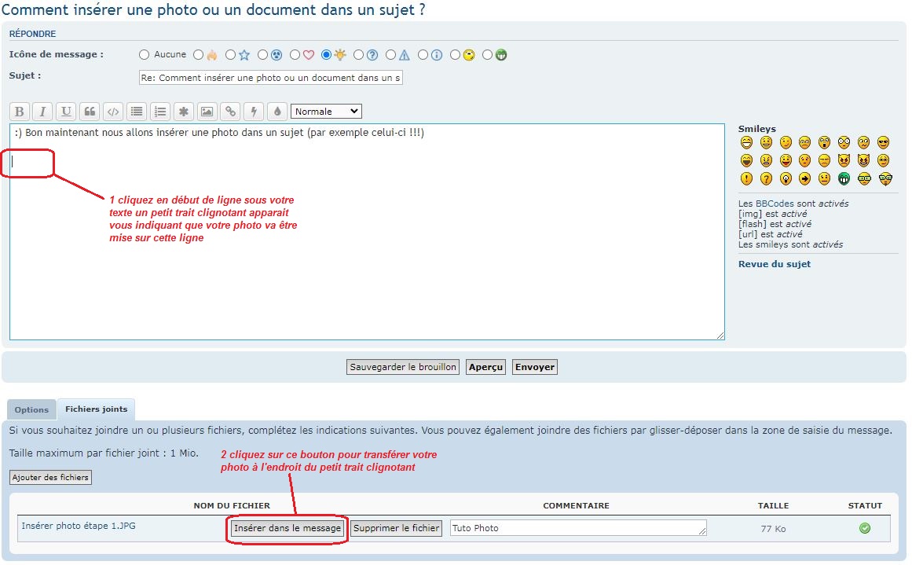Viewport: 912px width, 565px height.
Task: Insert a quote block using the quote icon
Action: click(x=90, y=112)
